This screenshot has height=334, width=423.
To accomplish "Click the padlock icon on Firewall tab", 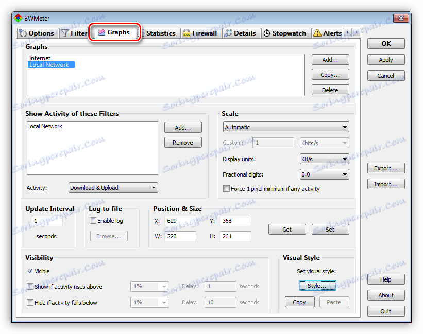I will pos(186,33).
